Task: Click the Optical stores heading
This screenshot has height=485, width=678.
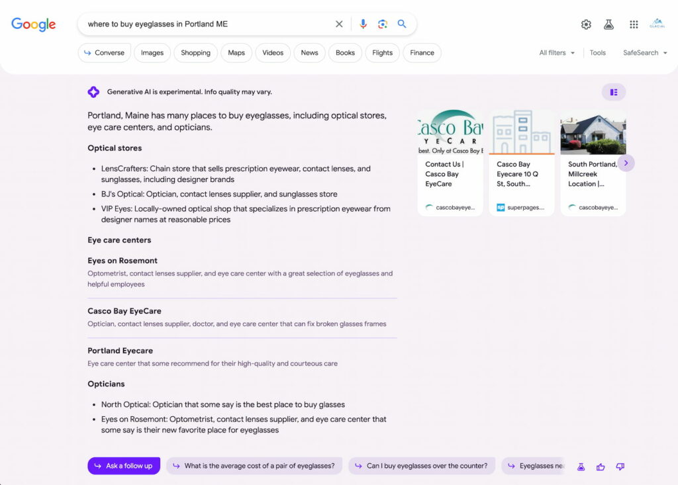Action: click(115, 148)
